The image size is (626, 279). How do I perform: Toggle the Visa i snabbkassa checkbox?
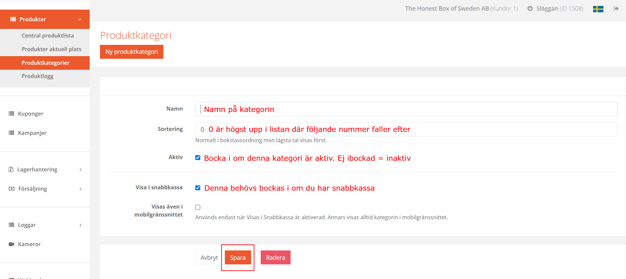(198, 188)
